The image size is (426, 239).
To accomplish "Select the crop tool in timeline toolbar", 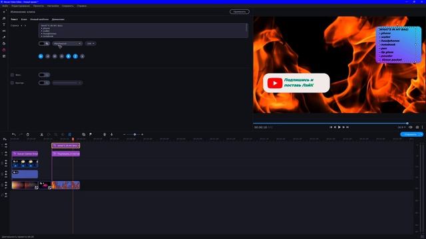I will click(x=56, y=134).
